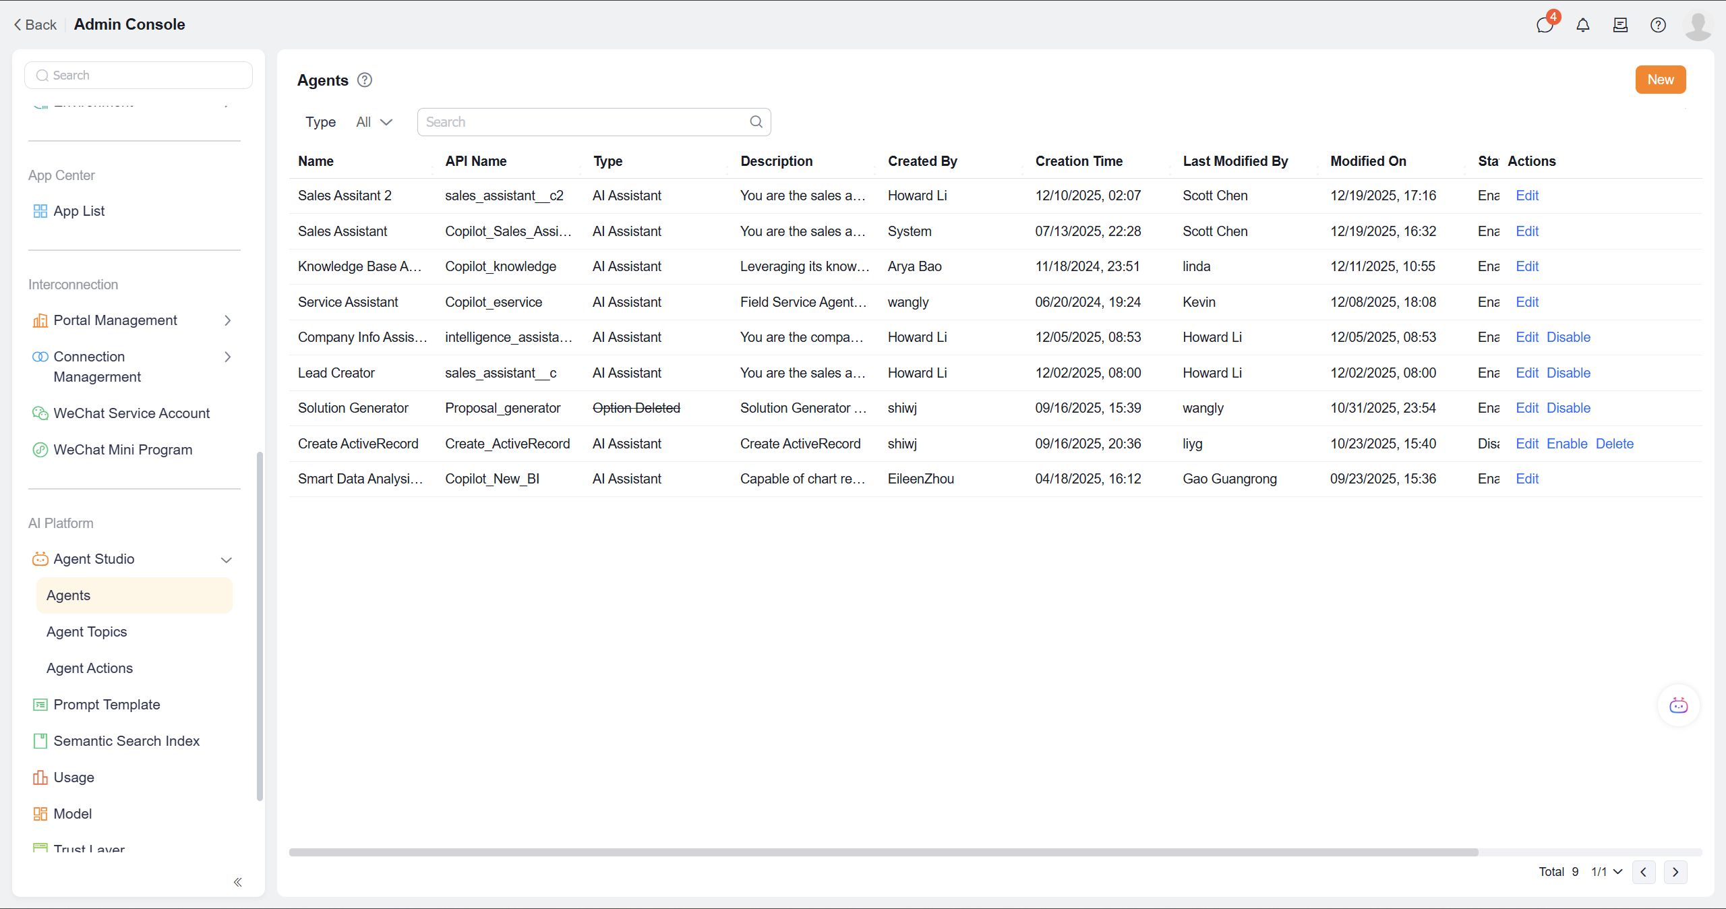Screen dimensions: 1726x909
Task: Click the help icon next to Agents title
Action: pyautogui.click(x=365, y=80)
